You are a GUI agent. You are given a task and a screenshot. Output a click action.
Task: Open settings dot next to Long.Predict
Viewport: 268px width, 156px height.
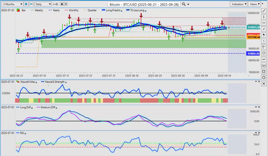coord(122,11)
